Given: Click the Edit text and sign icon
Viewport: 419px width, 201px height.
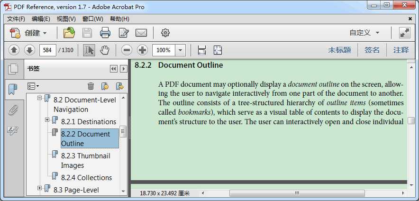Looking at the screenshot, I should [124, 33].
